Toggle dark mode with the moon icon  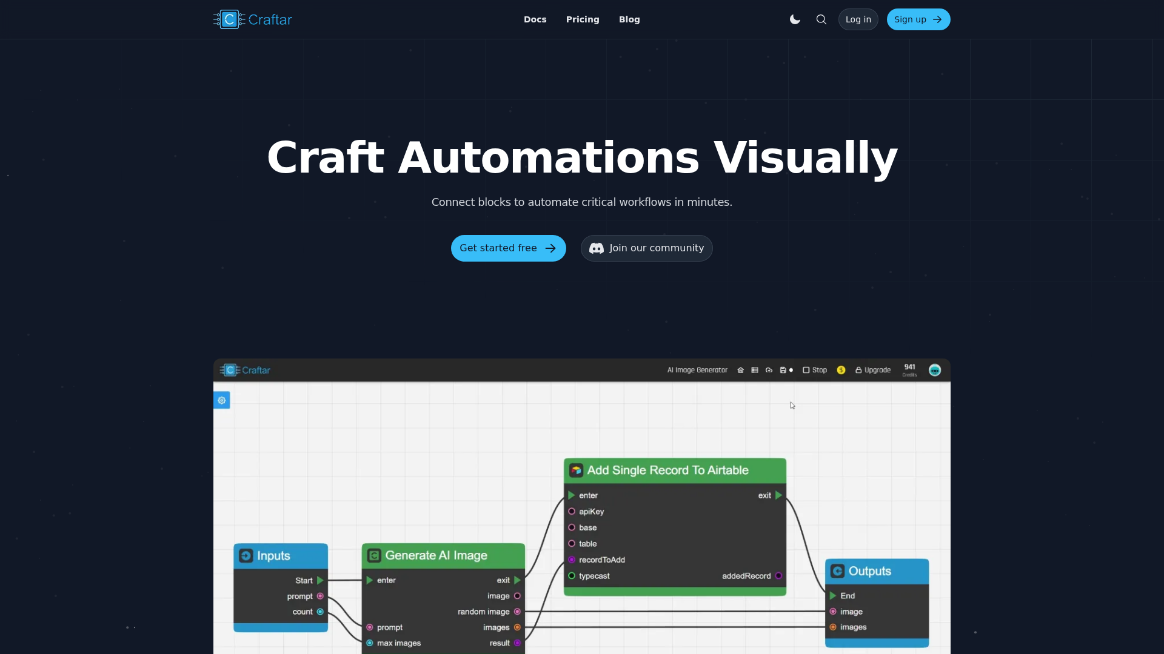[794, 19]
